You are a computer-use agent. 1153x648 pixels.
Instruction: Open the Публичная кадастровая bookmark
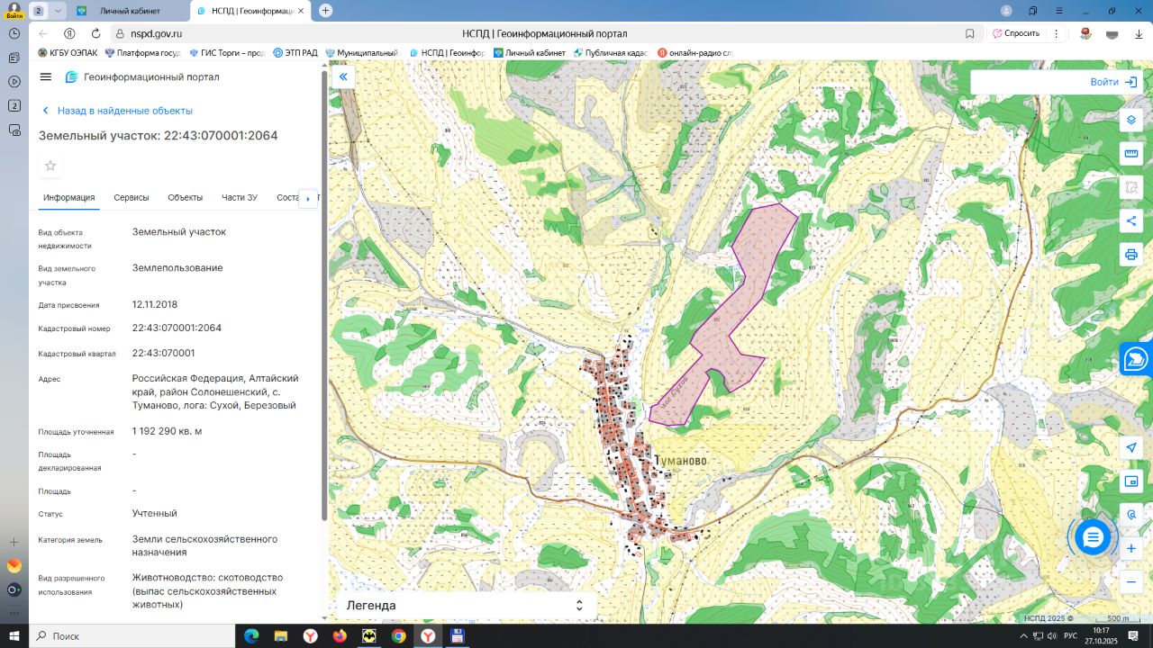click(611, 53)
